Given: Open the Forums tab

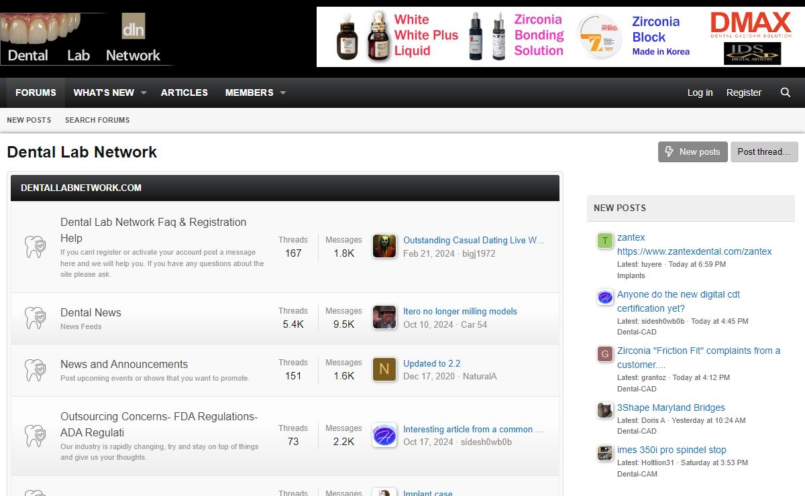Looking at the screenshot, I should (x=36, y=92).
